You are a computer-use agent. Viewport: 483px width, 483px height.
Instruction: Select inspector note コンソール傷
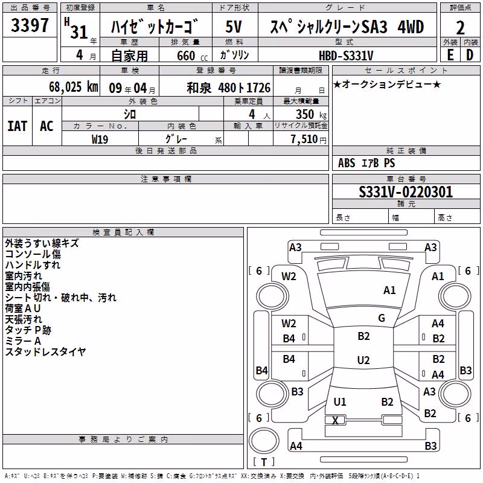(x=33, y=254)
